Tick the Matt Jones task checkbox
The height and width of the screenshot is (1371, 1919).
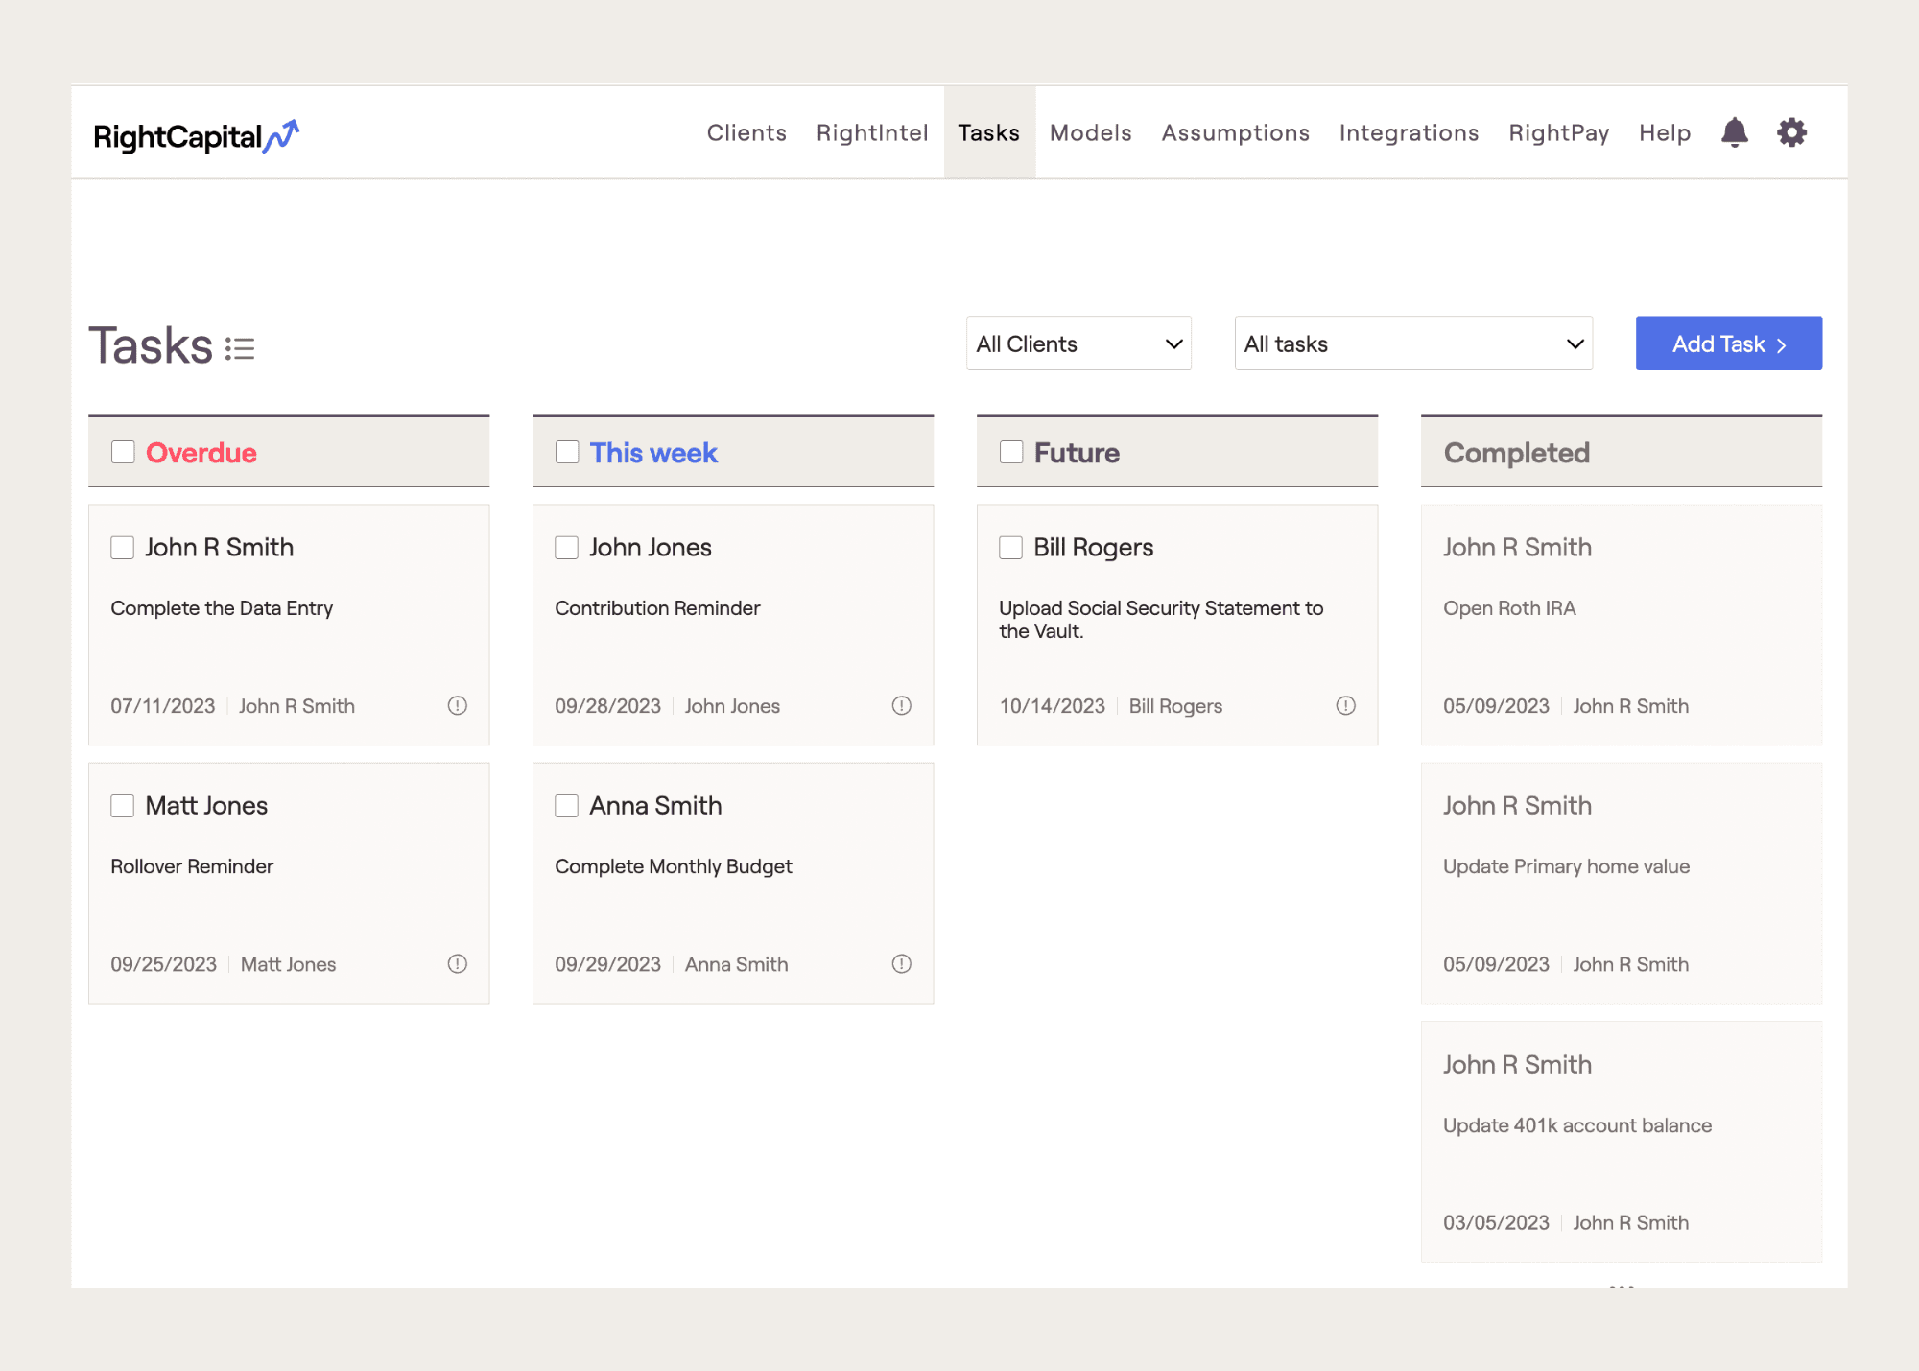point(122,805)
